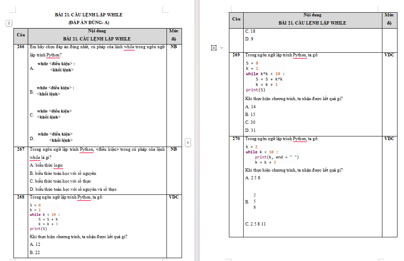Click the code image in question 268
Viewport: 404px width, 261px height.
(x=44, y=217)
